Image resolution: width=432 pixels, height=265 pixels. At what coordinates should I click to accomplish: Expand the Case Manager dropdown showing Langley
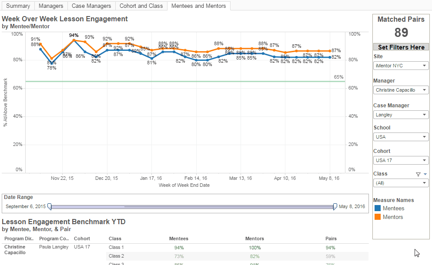click(x=401, y=115)
